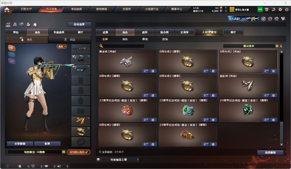
Task: Expand the 仓库物品上限 arrow
Action: (x=138, y=160)
